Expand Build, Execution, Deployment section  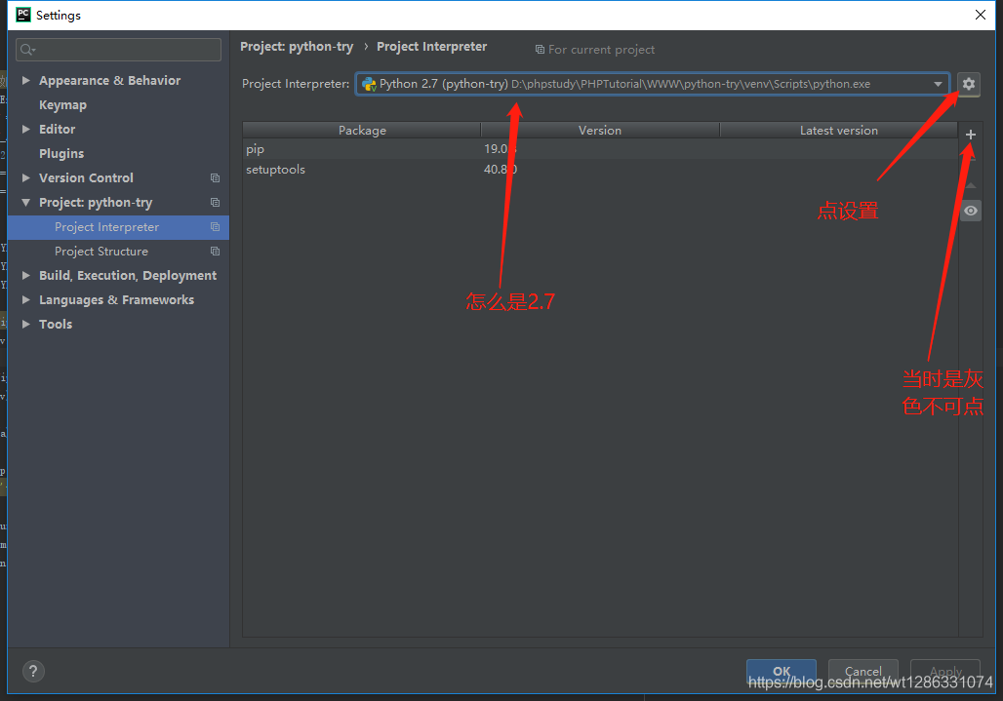pos(26,275)
